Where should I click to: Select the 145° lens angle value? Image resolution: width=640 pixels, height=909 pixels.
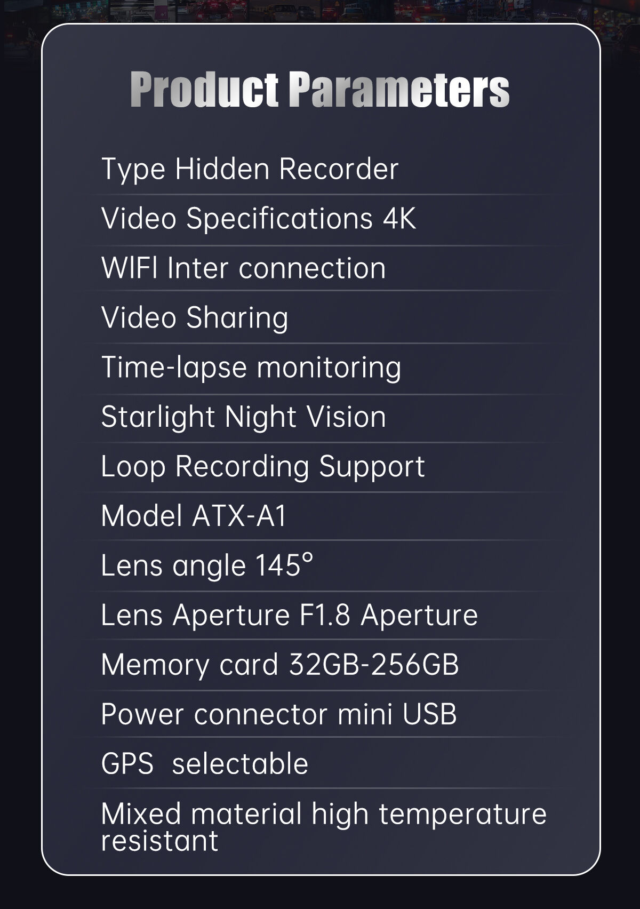(x=284, y=564)
